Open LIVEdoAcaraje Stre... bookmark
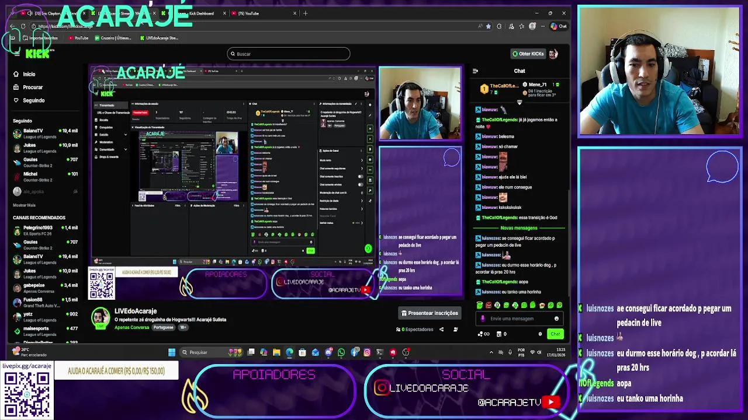Viewport: 748px width, 420px height. click(x=159, y=38)
